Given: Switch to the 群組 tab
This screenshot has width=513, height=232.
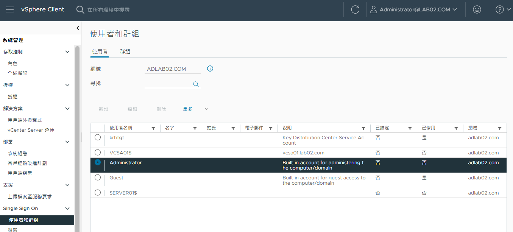Looking at the screenshot, I should point(125,51).
